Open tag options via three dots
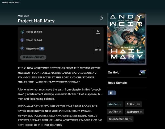 (115, 93)
